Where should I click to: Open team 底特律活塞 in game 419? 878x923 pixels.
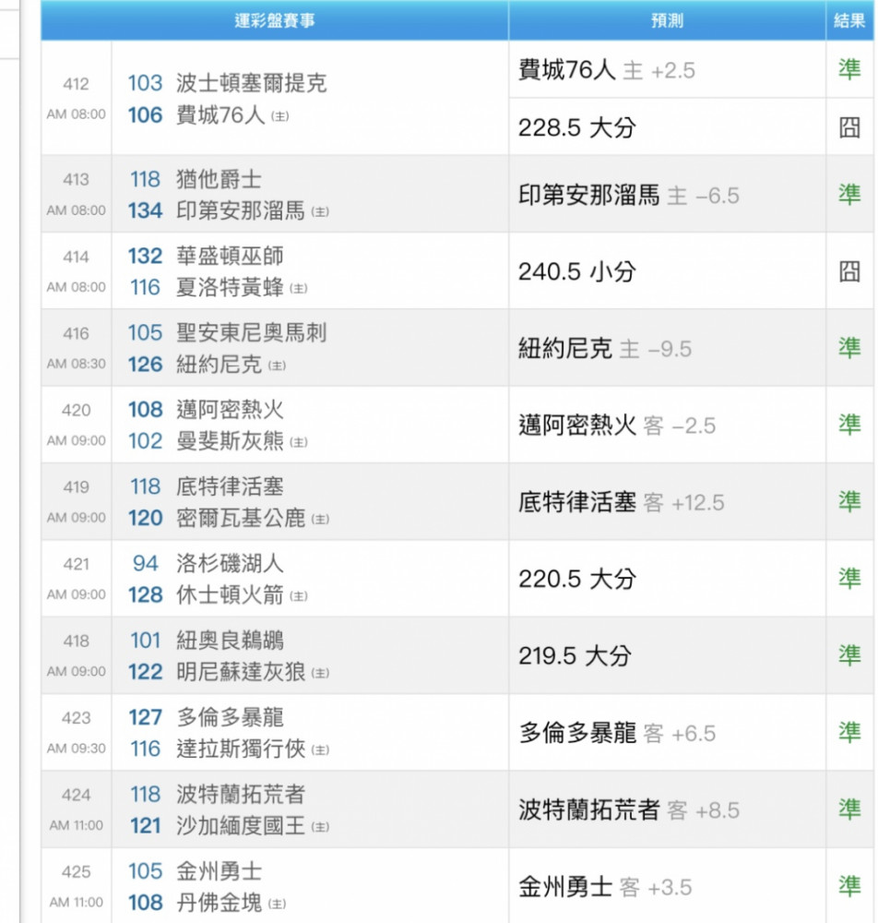(230, 486)
